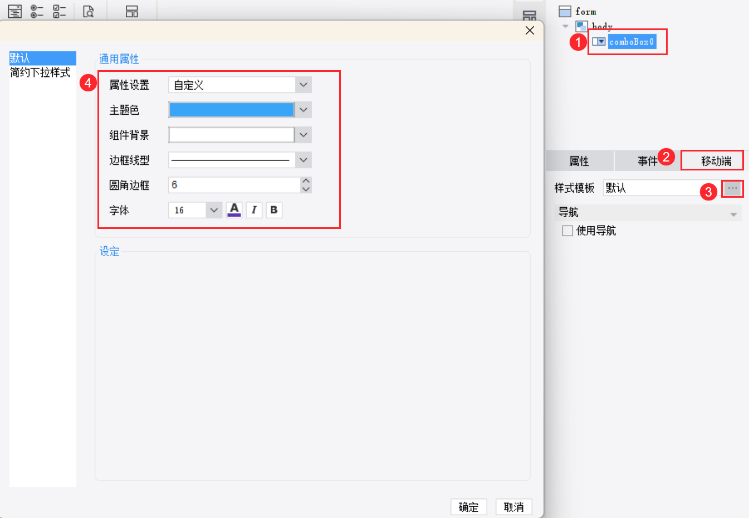749x518 pixels.
Task: Click the 样式模板 text field
Action: coord(663,188)
